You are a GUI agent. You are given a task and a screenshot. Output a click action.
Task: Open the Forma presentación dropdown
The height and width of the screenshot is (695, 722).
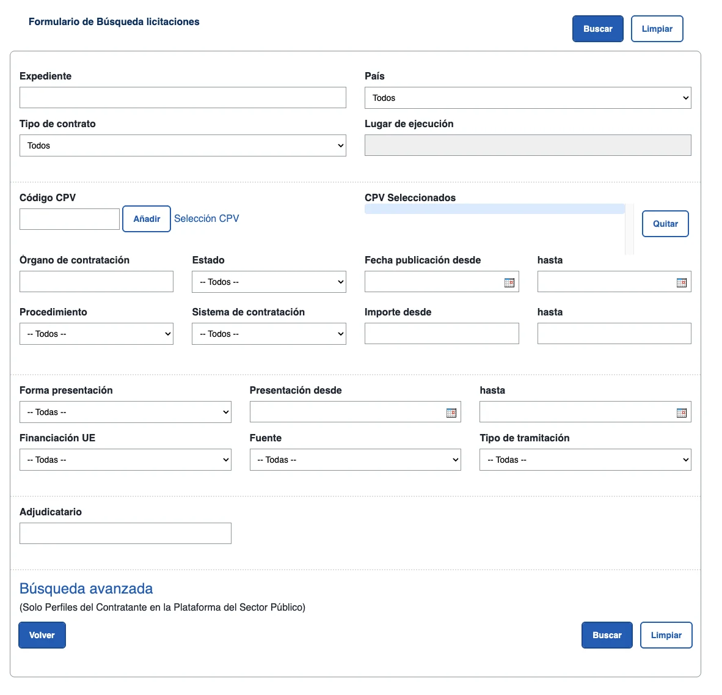pyautogui.click(x=125, y=412)
